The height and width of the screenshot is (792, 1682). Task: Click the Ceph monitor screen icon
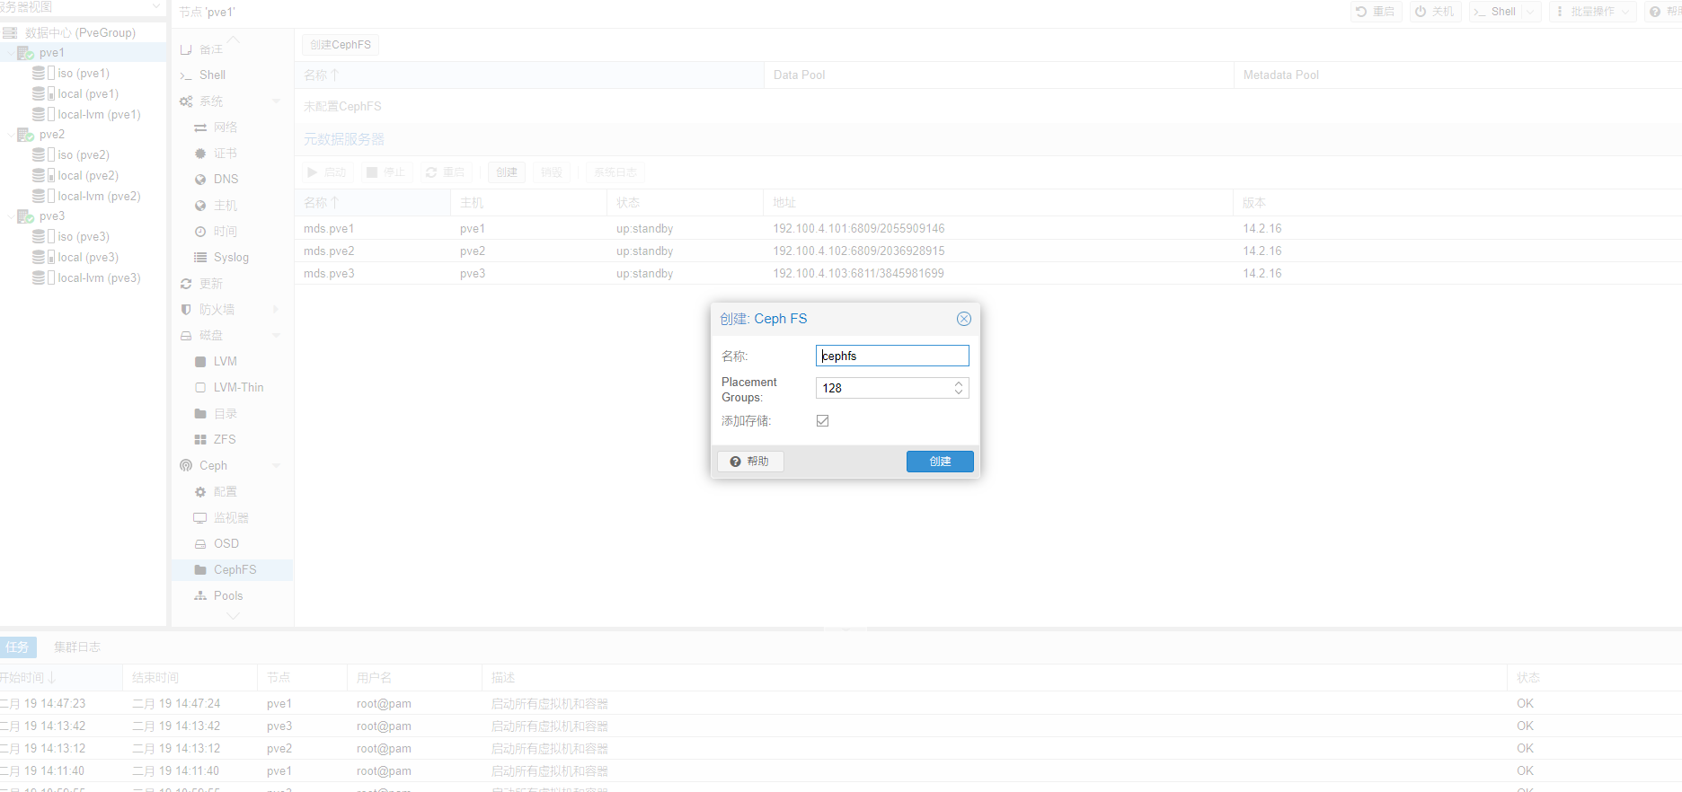point(200,518)
